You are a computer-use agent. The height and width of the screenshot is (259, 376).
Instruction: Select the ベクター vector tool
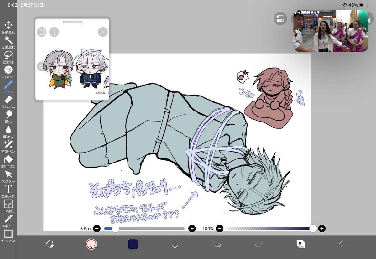8,176
